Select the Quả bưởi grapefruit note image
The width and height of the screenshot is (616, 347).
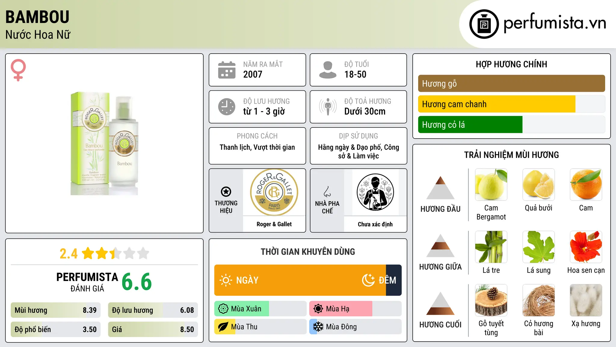539,185
